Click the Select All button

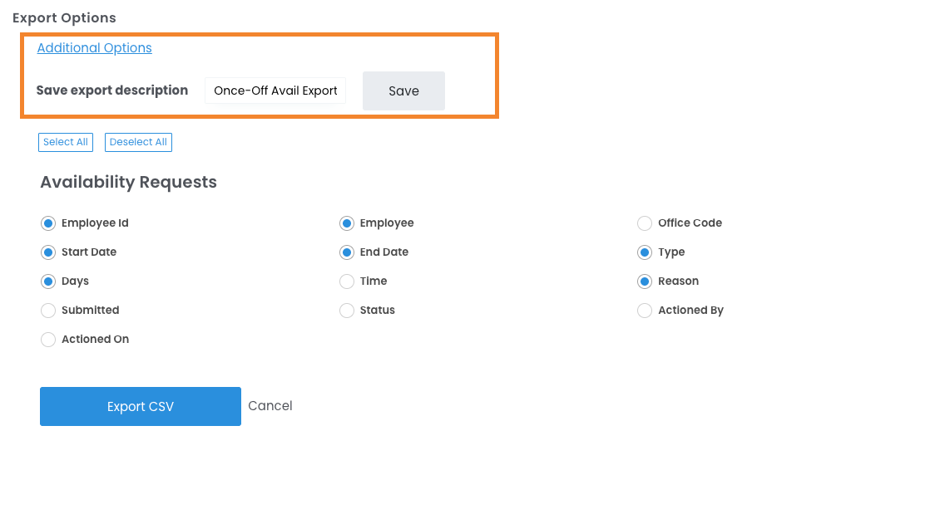tap(66, 142)
